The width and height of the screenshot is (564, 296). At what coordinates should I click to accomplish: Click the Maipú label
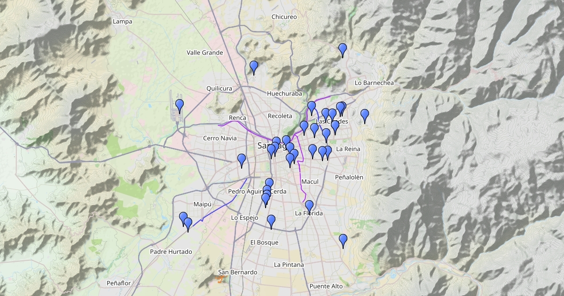pos(203,204)
